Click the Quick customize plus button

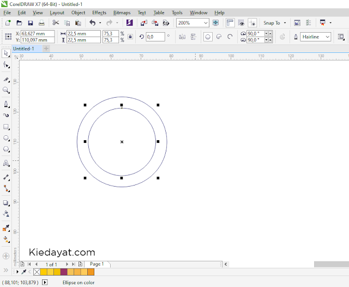[x=6, y=256]
